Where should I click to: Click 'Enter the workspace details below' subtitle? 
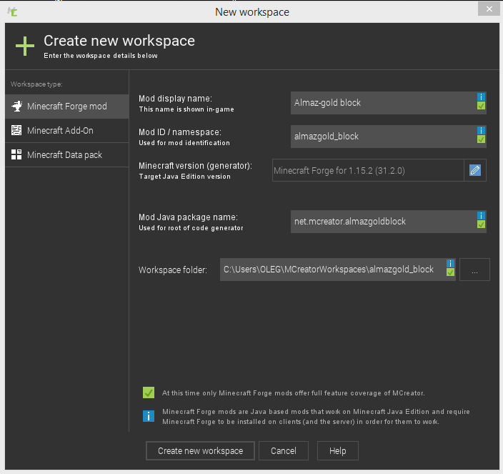coord(101,56)
